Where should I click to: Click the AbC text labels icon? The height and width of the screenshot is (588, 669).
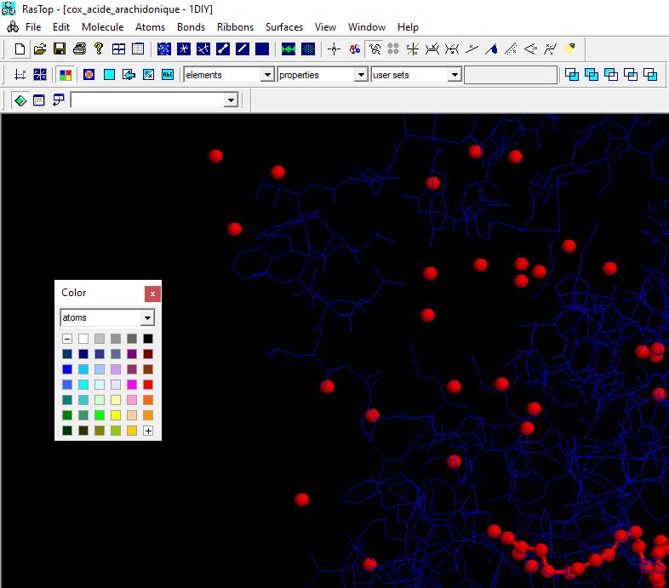pyautogui.click(x=168, y=75)
